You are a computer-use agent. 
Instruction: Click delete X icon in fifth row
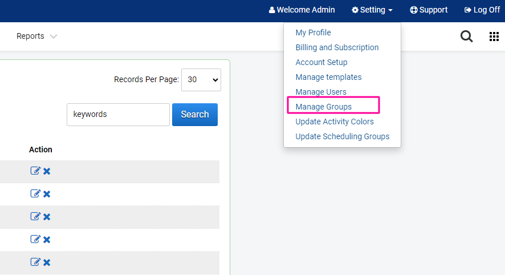point(47,262)
